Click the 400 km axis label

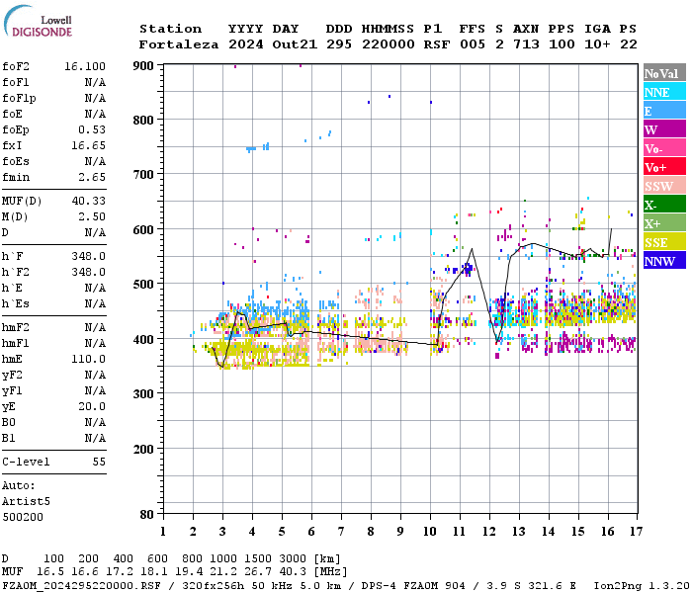click(143, 340)
